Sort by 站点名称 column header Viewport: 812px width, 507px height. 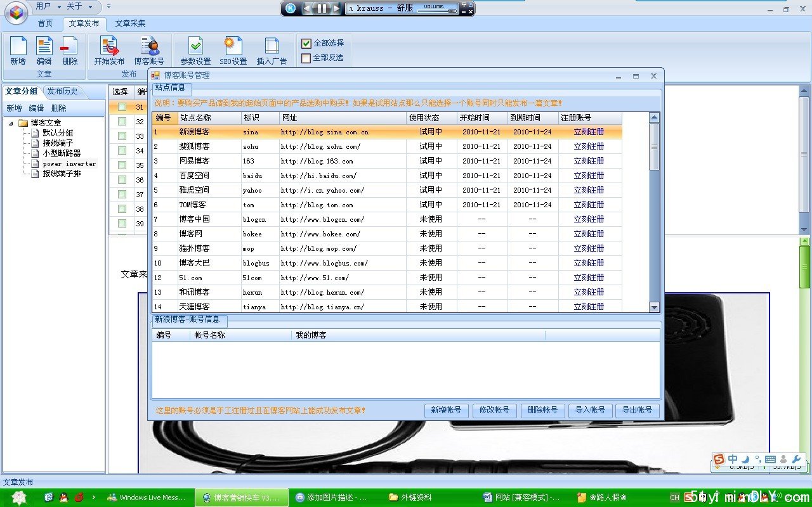tap(209, 118)
